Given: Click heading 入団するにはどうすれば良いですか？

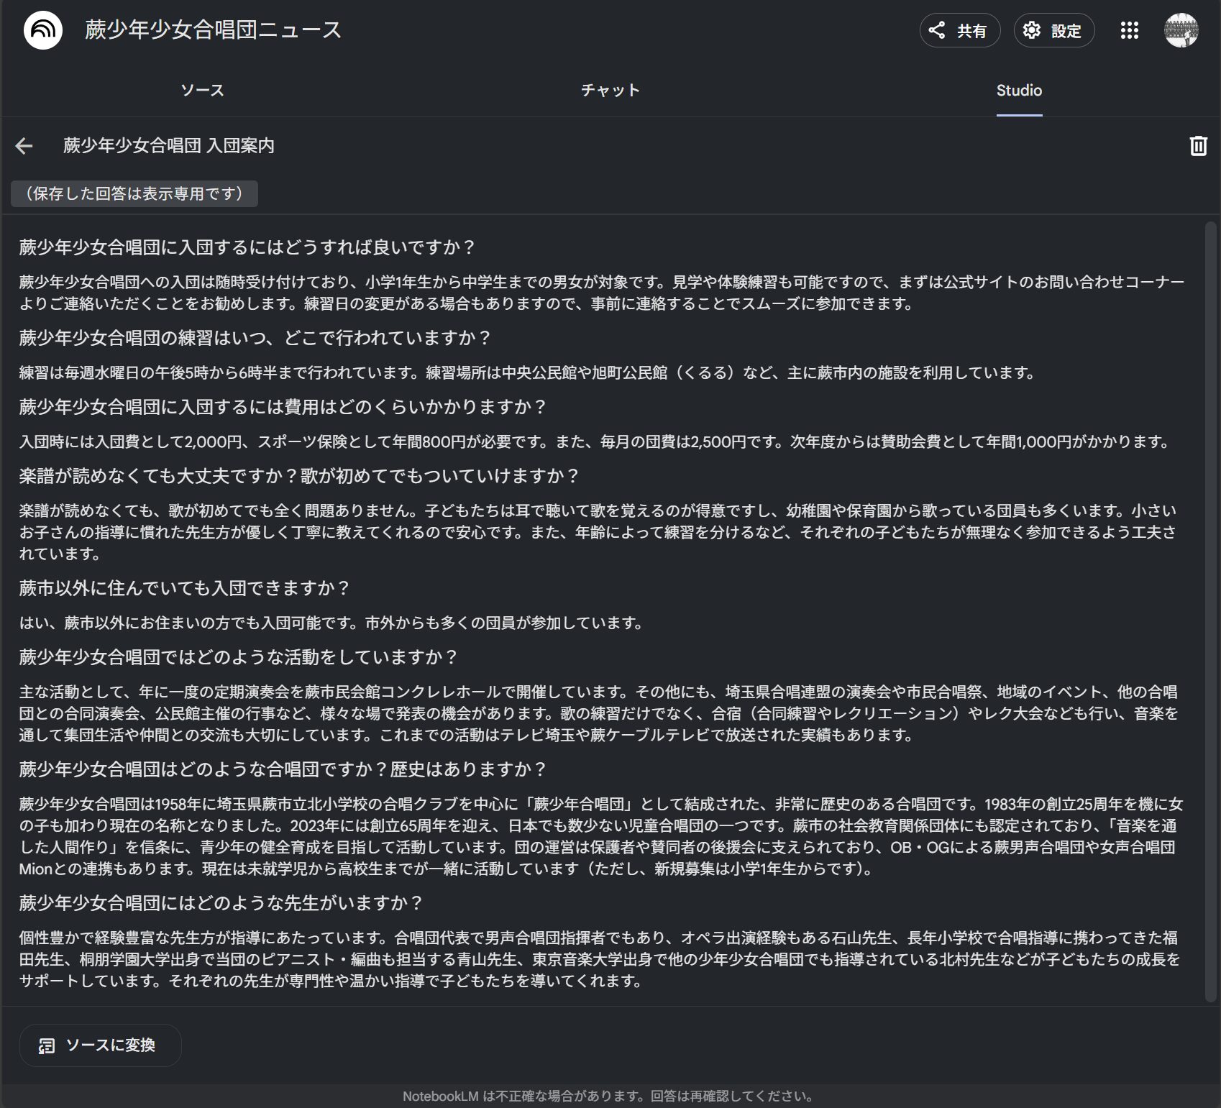Looking at the screenshot, I should tap(247, 247).
